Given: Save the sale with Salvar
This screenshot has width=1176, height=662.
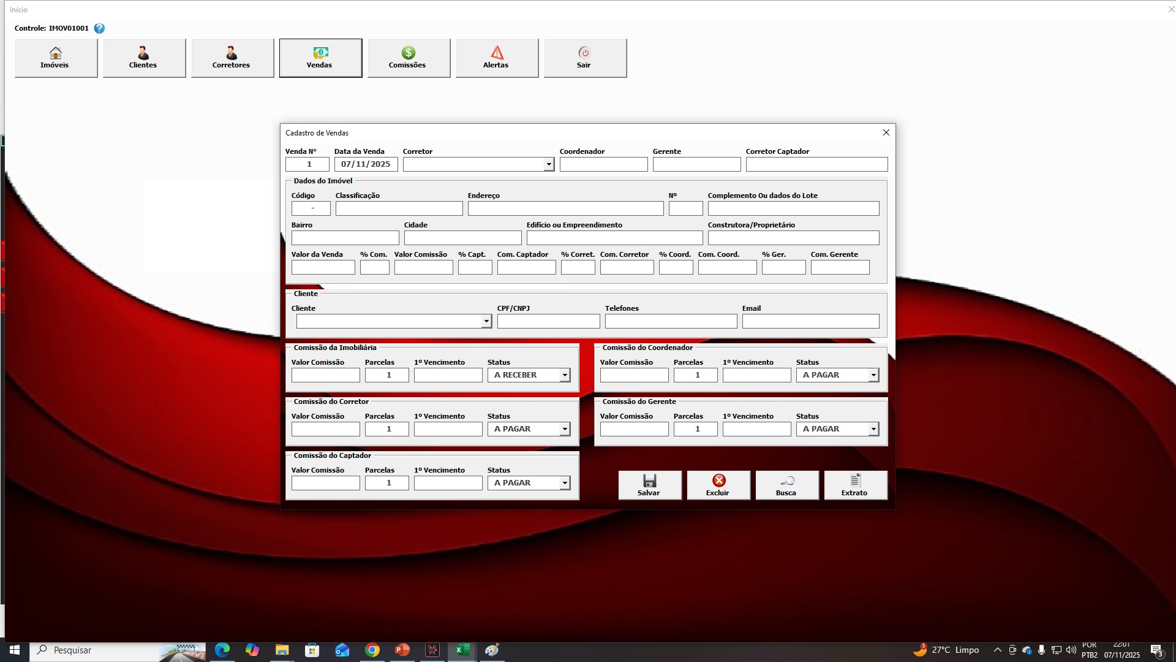Looking at the screenshot, I should tap(650, 485).
